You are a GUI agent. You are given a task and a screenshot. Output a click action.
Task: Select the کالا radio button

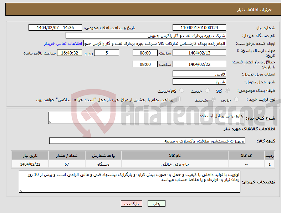click(x=227, y=90)
